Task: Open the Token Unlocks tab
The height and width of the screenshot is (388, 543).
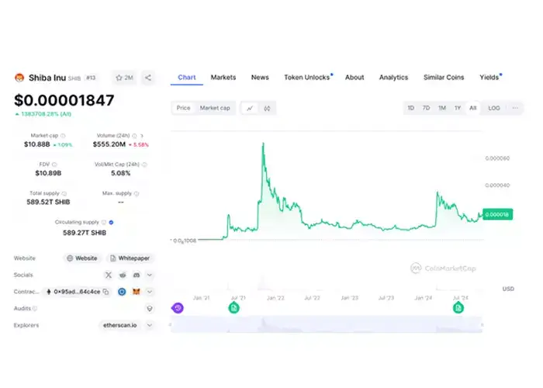Action: (306, 78)
